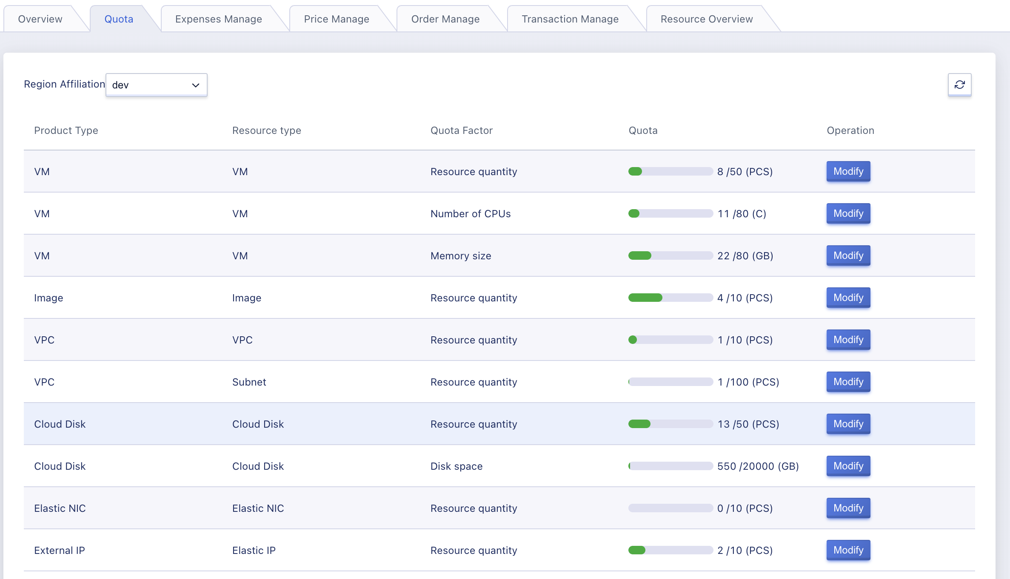The height and width of the screenshot is (579, 1010).
Task: Modify the Elastic NIC quota
Action: click(848, 508)
